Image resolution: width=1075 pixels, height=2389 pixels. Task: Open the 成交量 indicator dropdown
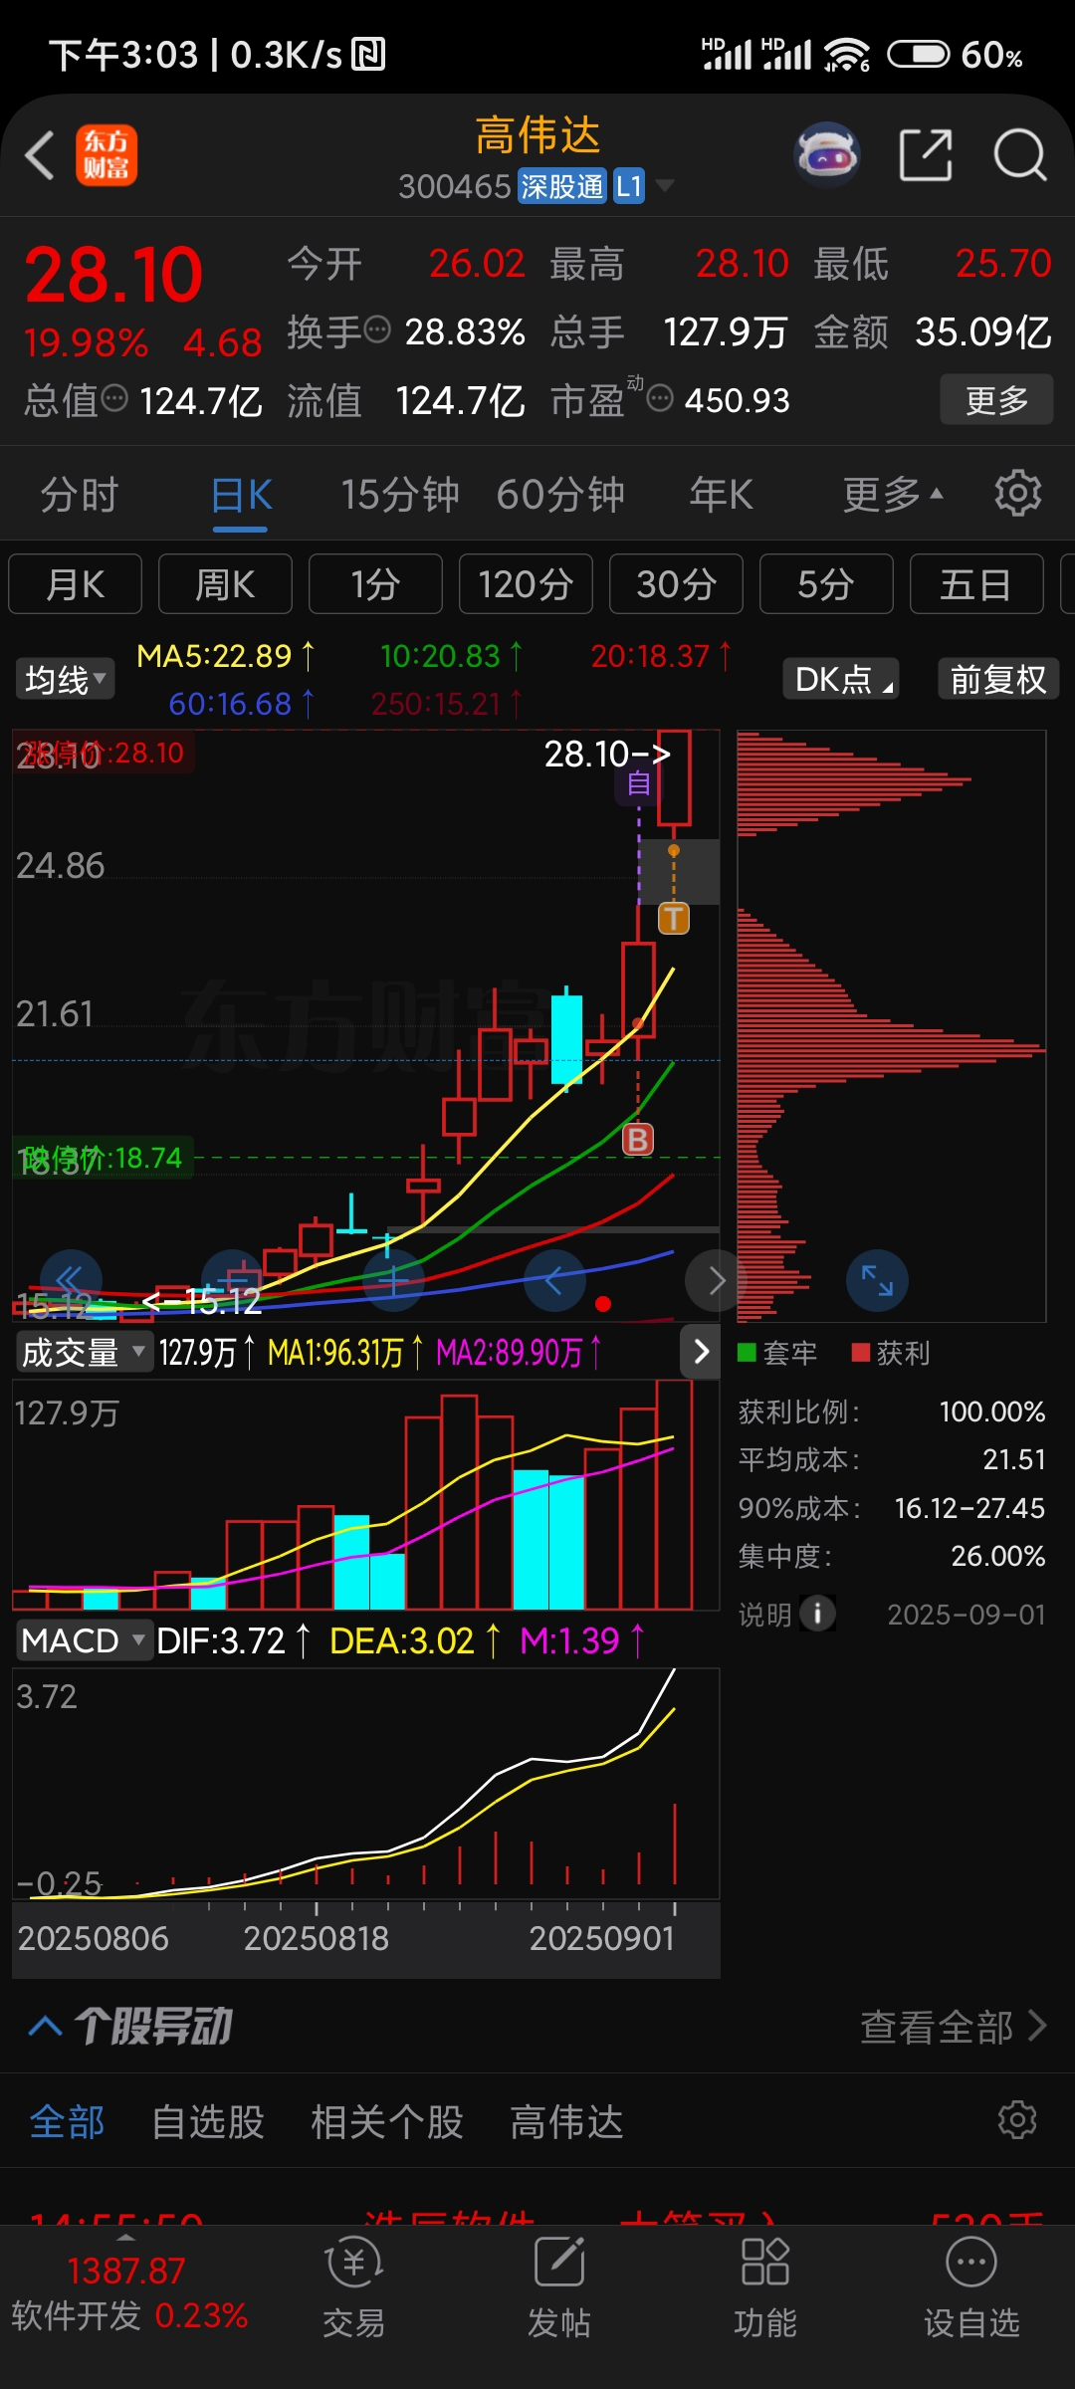[84, 1352]
